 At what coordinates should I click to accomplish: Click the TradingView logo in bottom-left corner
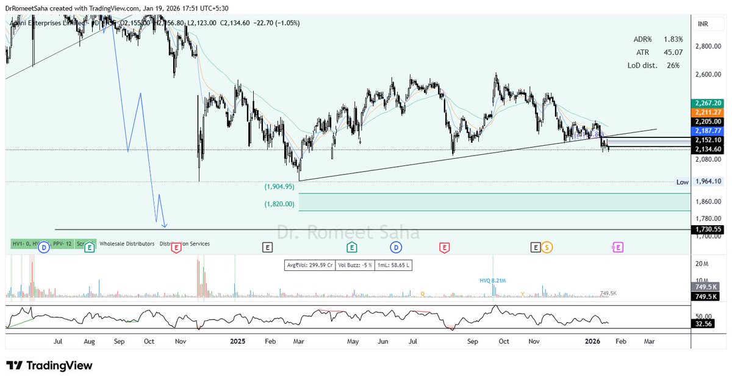click(48, 366)
